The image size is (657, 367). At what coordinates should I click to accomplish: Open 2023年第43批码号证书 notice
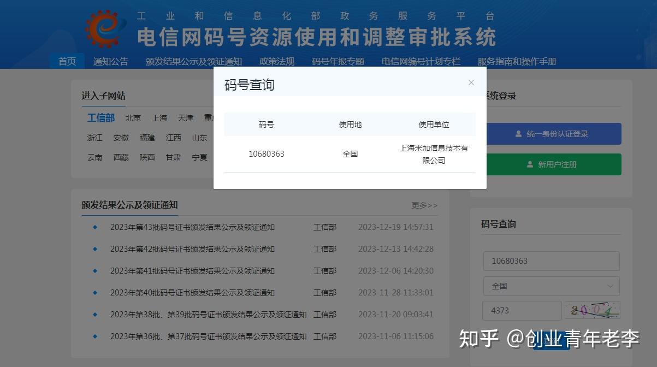pyautogui.click(x=192, y=227)
